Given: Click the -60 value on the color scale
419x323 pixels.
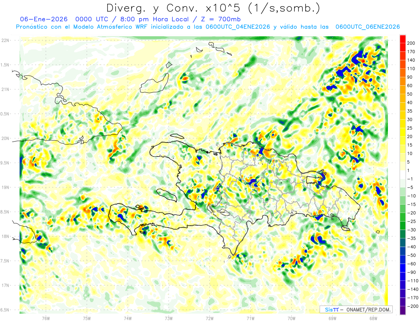Looking at the screenshot, I should (411, 264).
